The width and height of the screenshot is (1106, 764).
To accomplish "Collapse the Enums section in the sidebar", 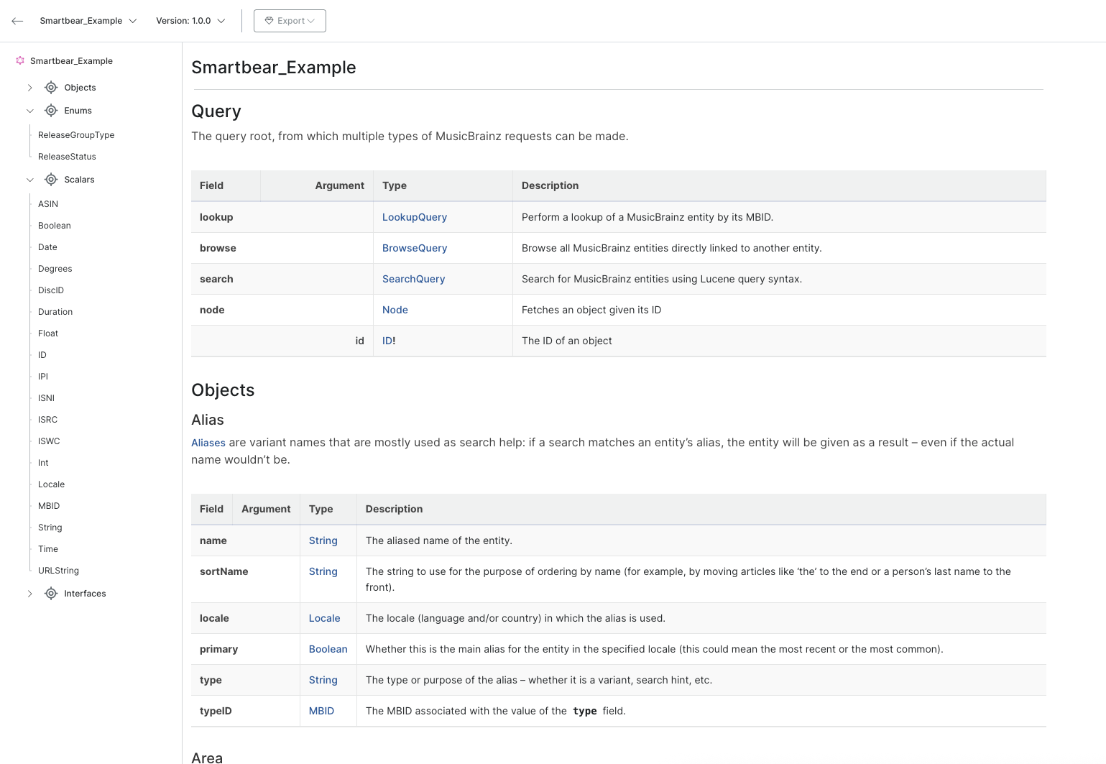I will tap(29, 110).
